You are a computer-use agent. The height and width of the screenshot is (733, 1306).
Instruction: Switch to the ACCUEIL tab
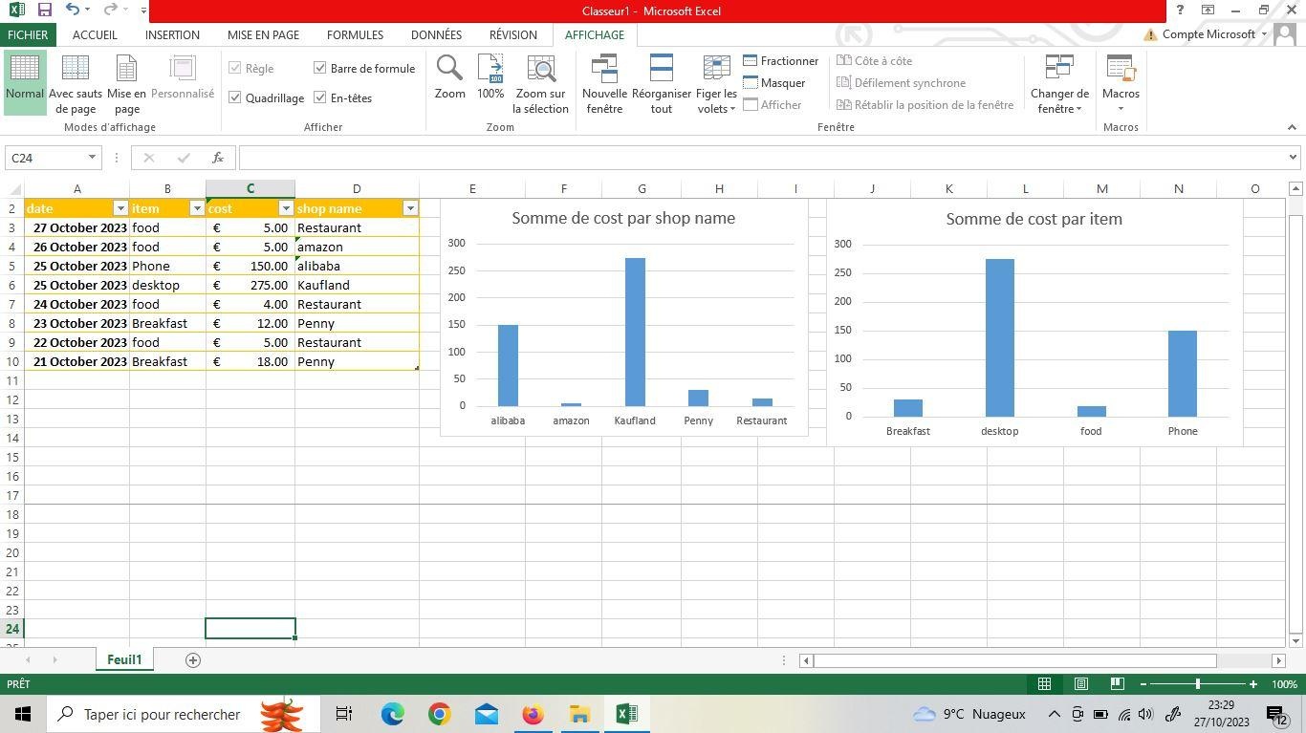coord(95,34)
